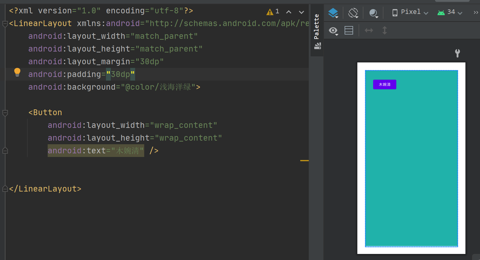Click the <Button tag text
This screenshot has height=260, width=480.
[x=45, y=112]
